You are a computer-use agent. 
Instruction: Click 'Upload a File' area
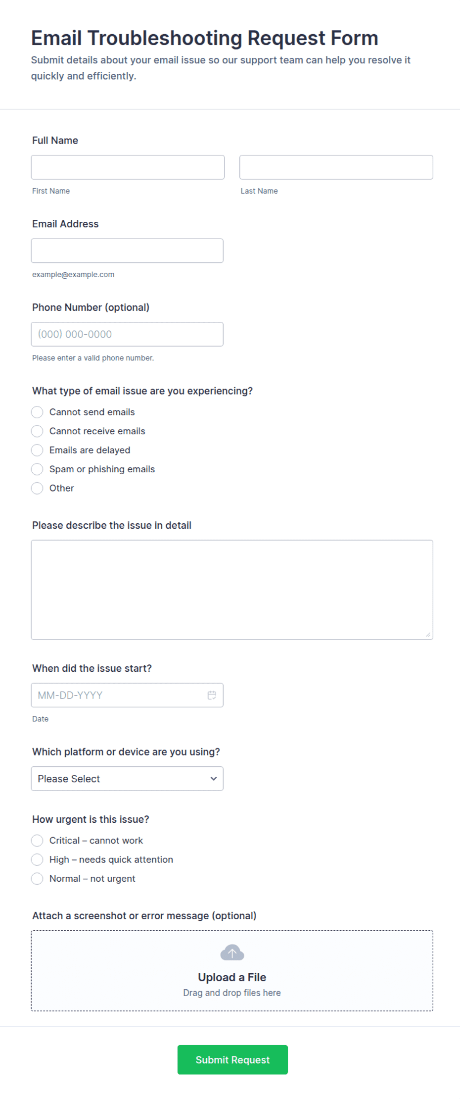tap(232, 971)
